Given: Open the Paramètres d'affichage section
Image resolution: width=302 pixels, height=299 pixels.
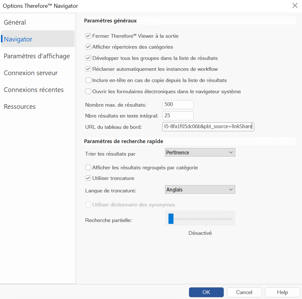Looking at the screenshot, I should coord(37,56).
